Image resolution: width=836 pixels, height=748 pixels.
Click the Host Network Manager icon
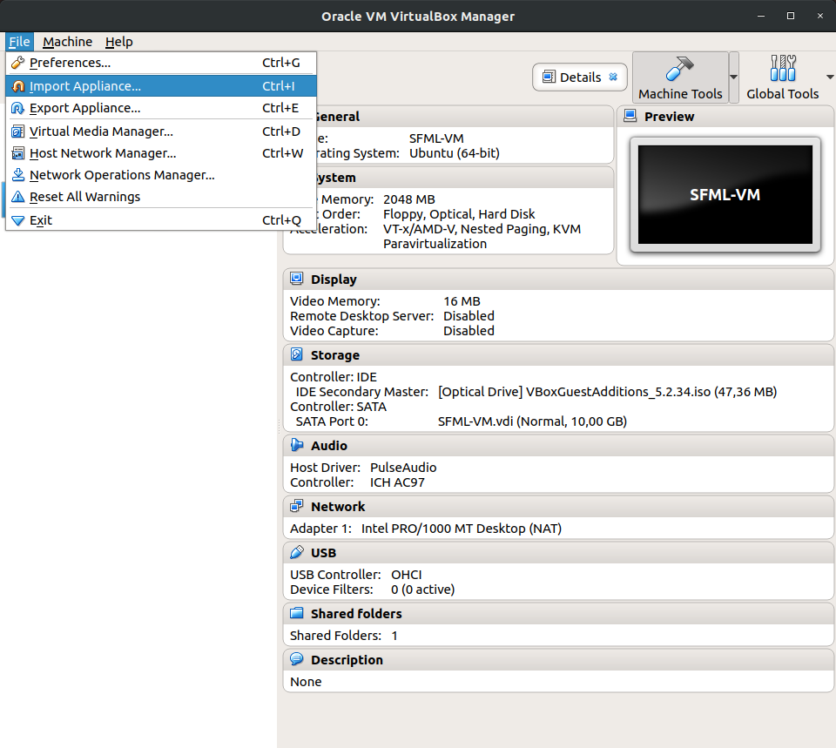(x=18, y=153)
